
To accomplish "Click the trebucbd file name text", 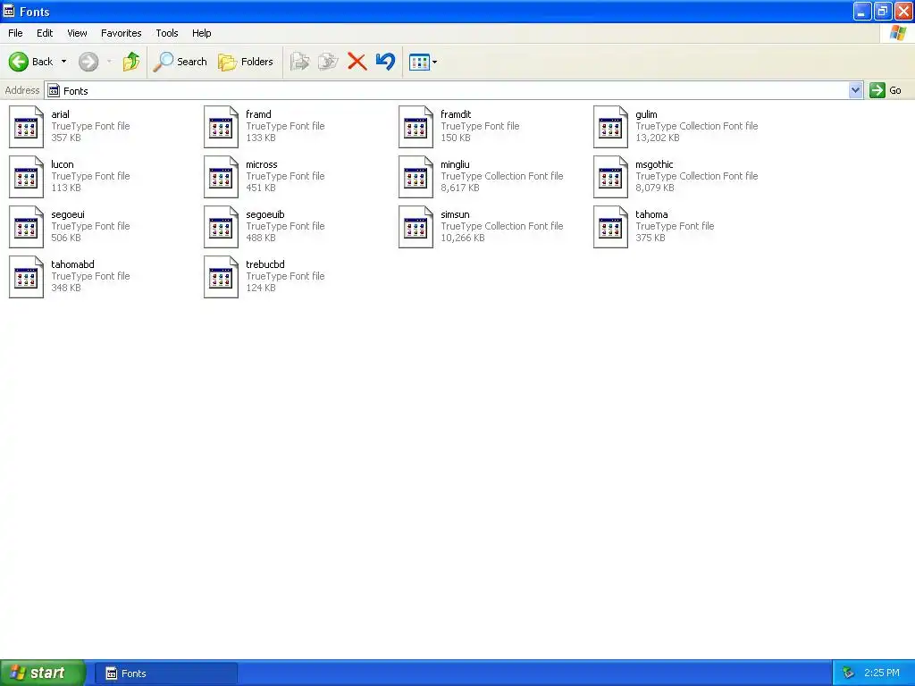I will [x=264, y=264].
